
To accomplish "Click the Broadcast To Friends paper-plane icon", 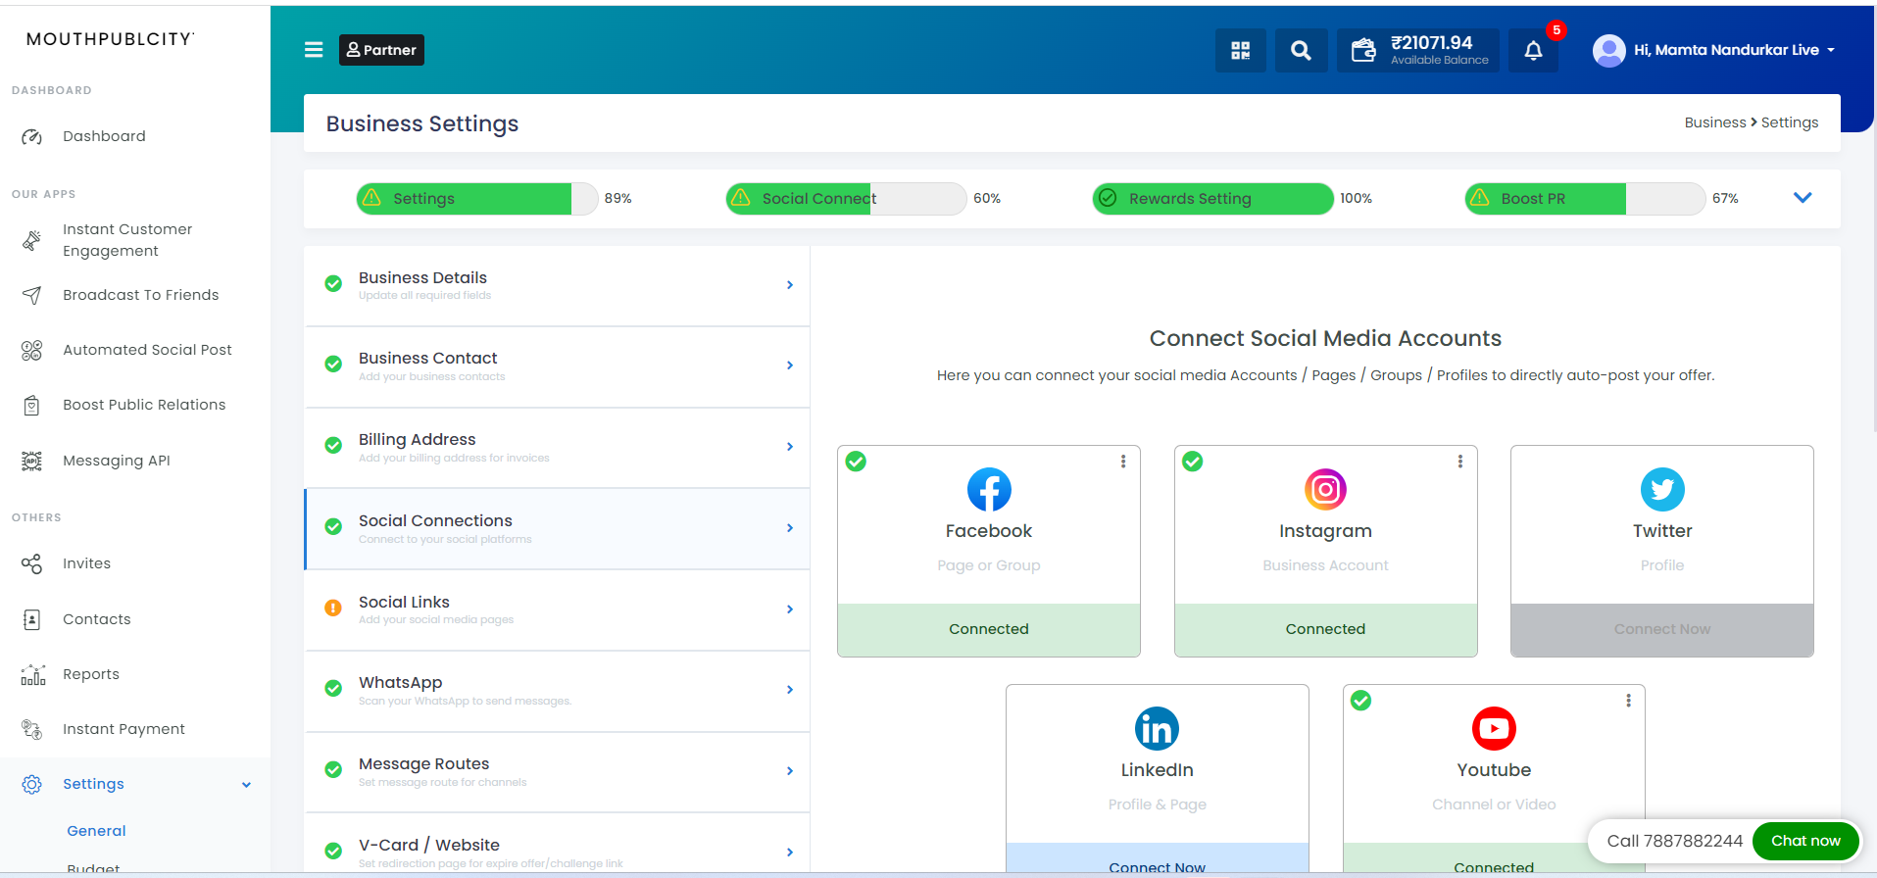I will click(x=32, y=295).
